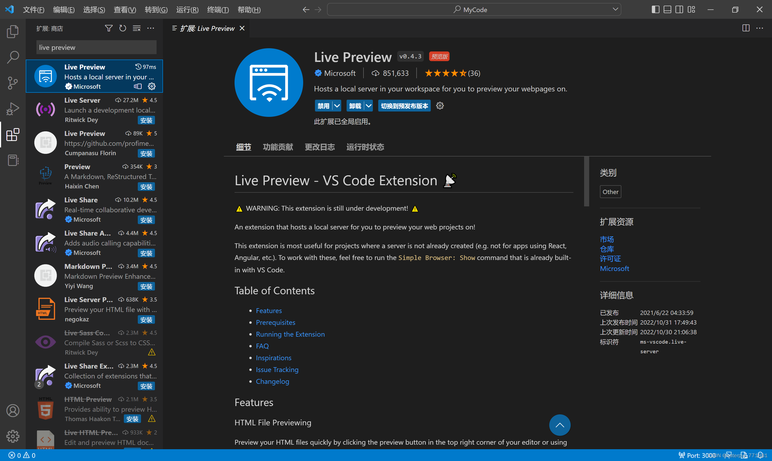Screen dimensions: 772x461
Task: Open the 许可证 license link
Action: pyautogui.click(x=610, y=258)
